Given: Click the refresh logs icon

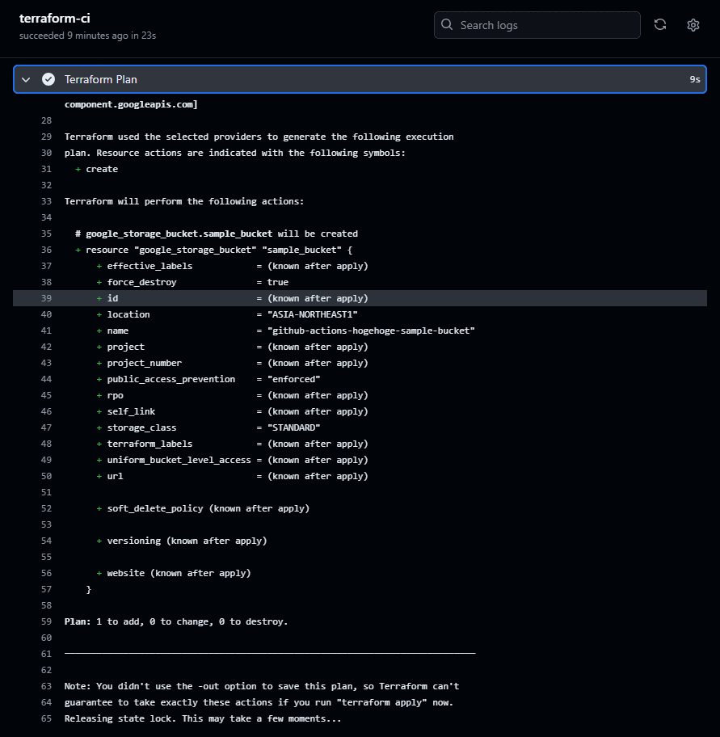Looking at the screenshot, I should (660, 25).
